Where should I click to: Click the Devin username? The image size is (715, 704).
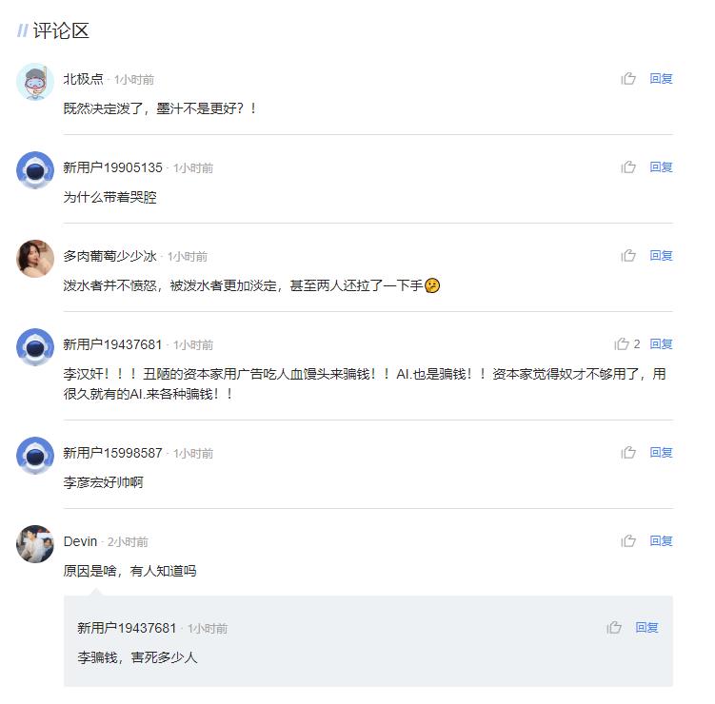[80, 541]
